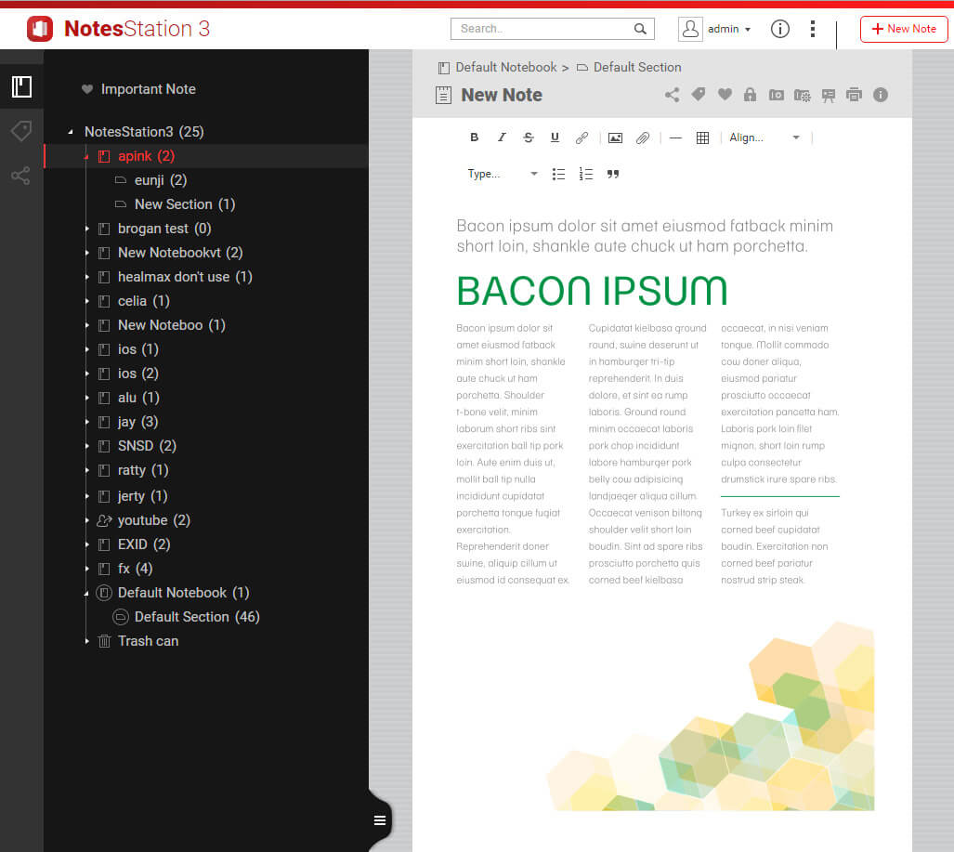Click Default Notebook in breadcrumb
Image resolution: width=954 pixels, height=852 pixels.
(505, 68)
